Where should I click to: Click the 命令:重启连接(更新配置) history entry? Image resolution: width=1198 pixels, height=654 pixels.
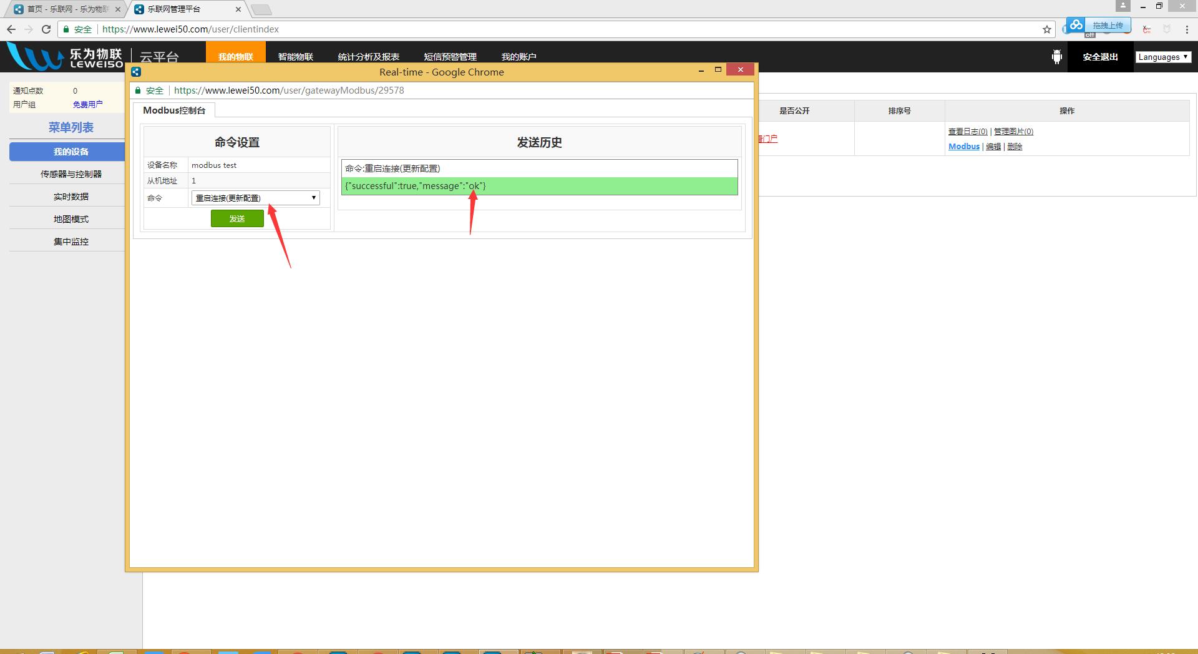click(x=540, y=168)
